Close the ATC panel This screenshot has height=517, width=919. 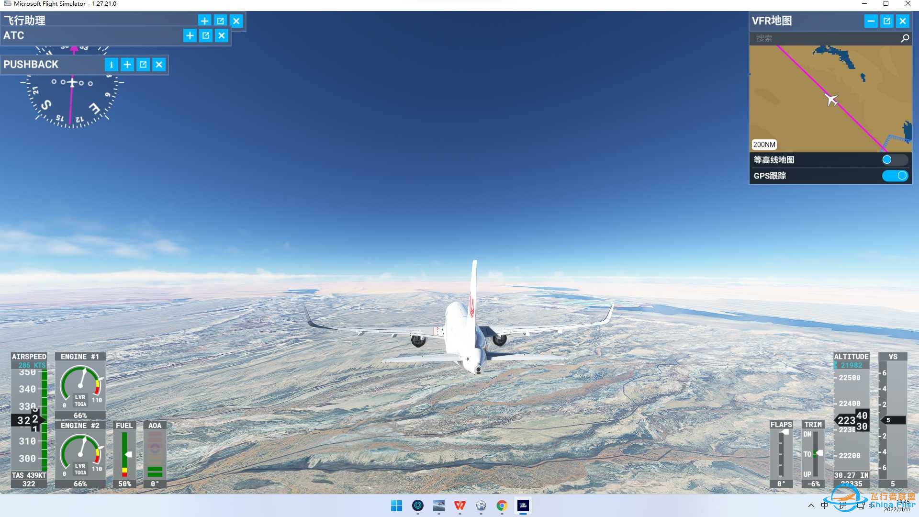point(222,35)
